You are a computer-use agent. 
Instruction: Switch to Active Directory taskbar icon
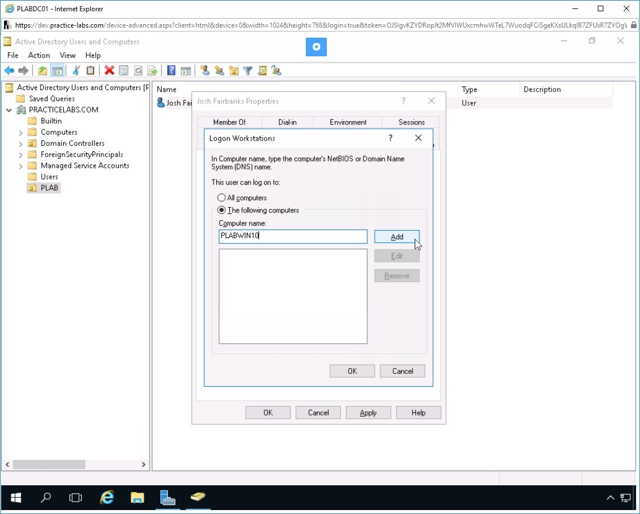click(198, 497)
